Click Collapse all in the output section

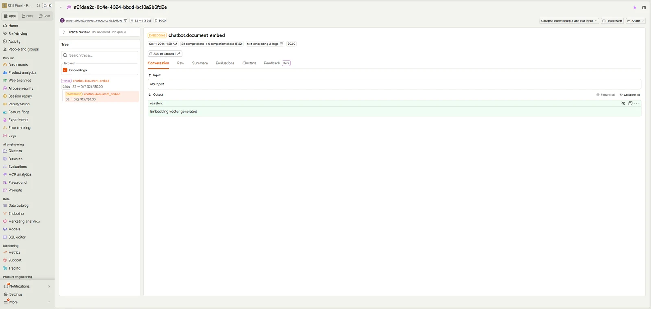pos(630,95)
